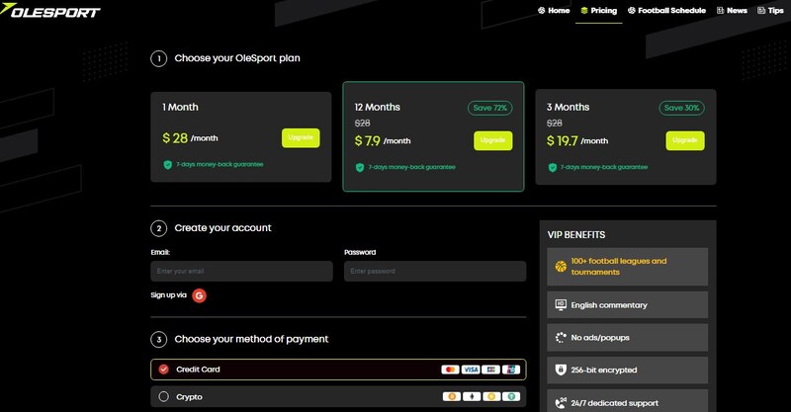Image resolution: width=791 pixels, height=412 pixels.
Task: Focus the Email input field
Action: 241,271
